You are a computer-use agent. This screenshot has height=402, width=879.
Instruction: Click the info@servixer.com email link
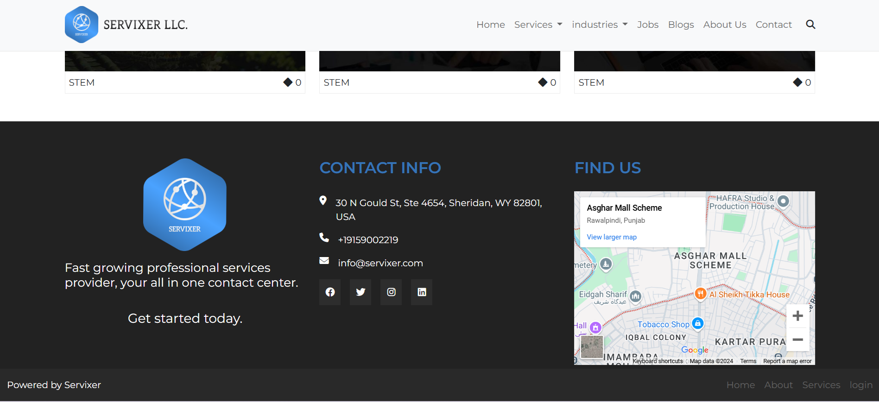[380, 263]
